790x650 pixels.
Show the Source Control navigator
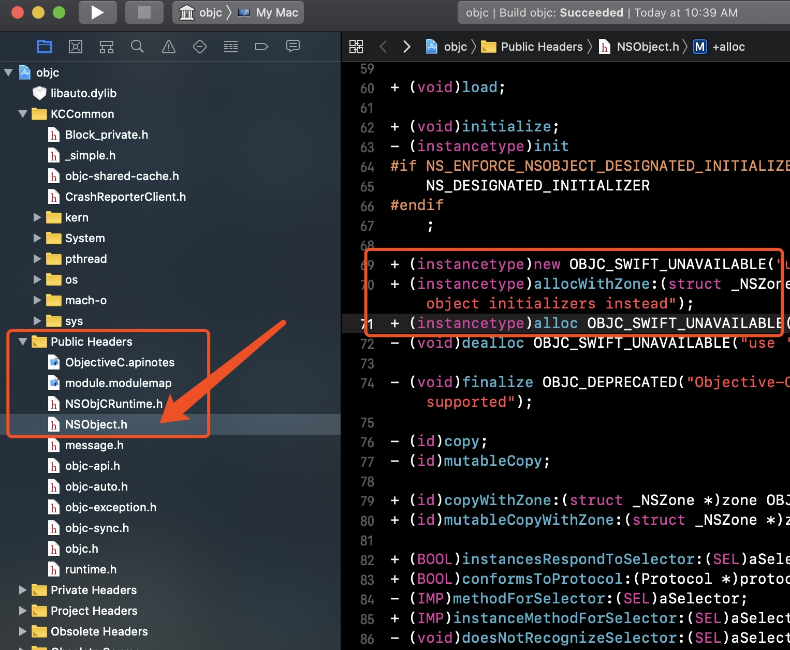point(76,47)
